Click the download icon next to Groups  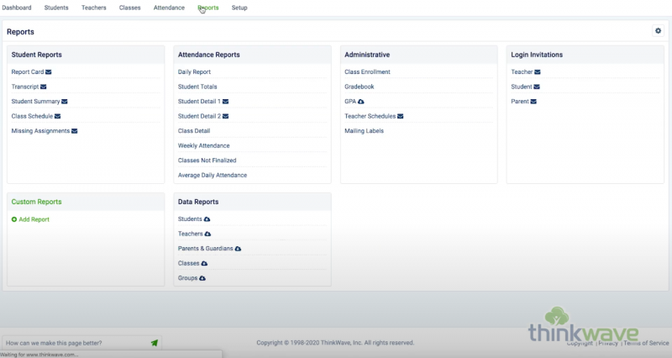click(202, 278)
